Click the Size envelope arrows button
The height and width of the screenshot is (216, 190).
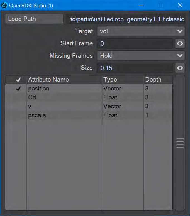tap(180, 68)
